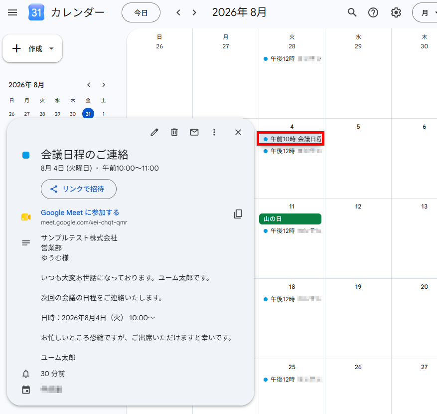Go to next month in header
Image resolution: width=437 pixels, height=414 pixels.
click(194, 12)
